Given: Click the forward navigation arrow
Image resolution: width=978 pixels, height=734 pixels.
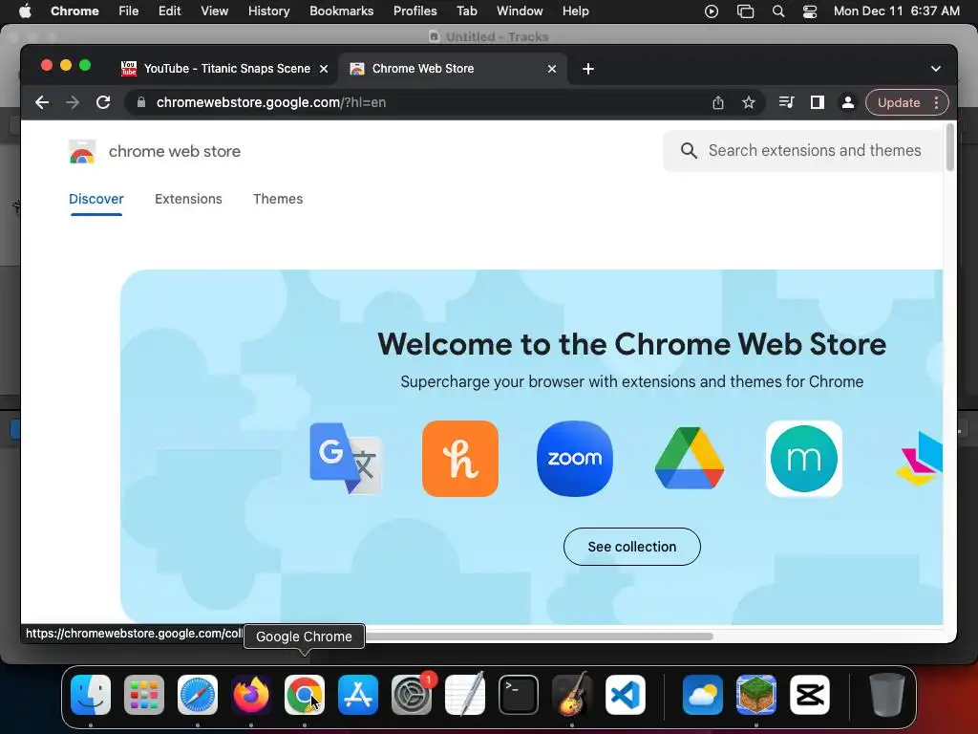Looking at the screenshot, I should click(73, 102).
